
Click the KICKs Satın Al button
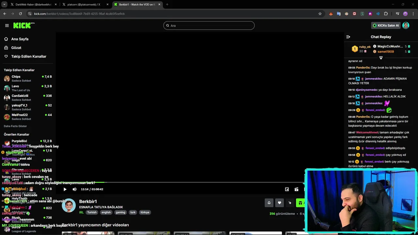tap(386, 25)
